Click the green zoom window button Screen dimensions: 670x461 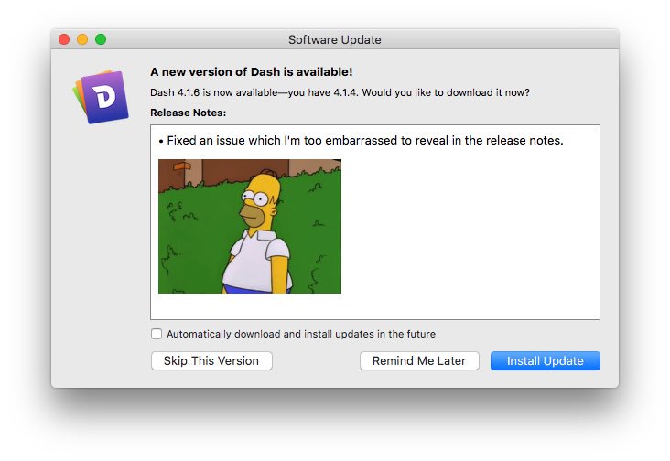(101, 39)
